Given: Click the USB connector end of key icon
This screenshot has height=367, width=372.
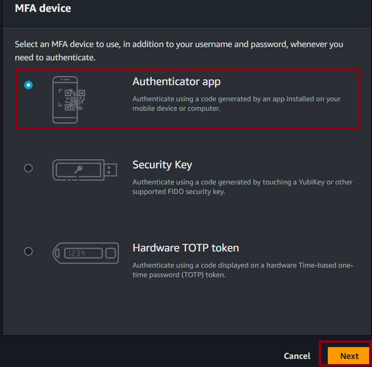Looking at the screenshot, I should 111,169.
